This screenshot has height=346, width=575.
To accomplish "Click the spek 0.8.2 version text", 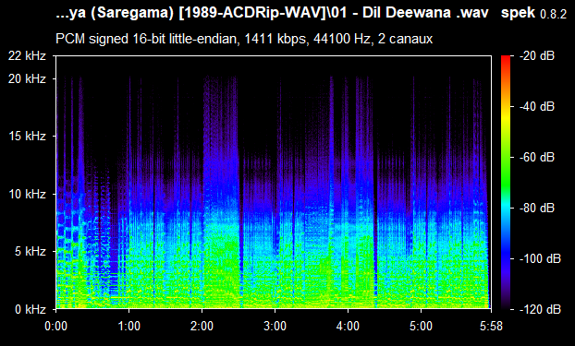I will pos(534,13).
